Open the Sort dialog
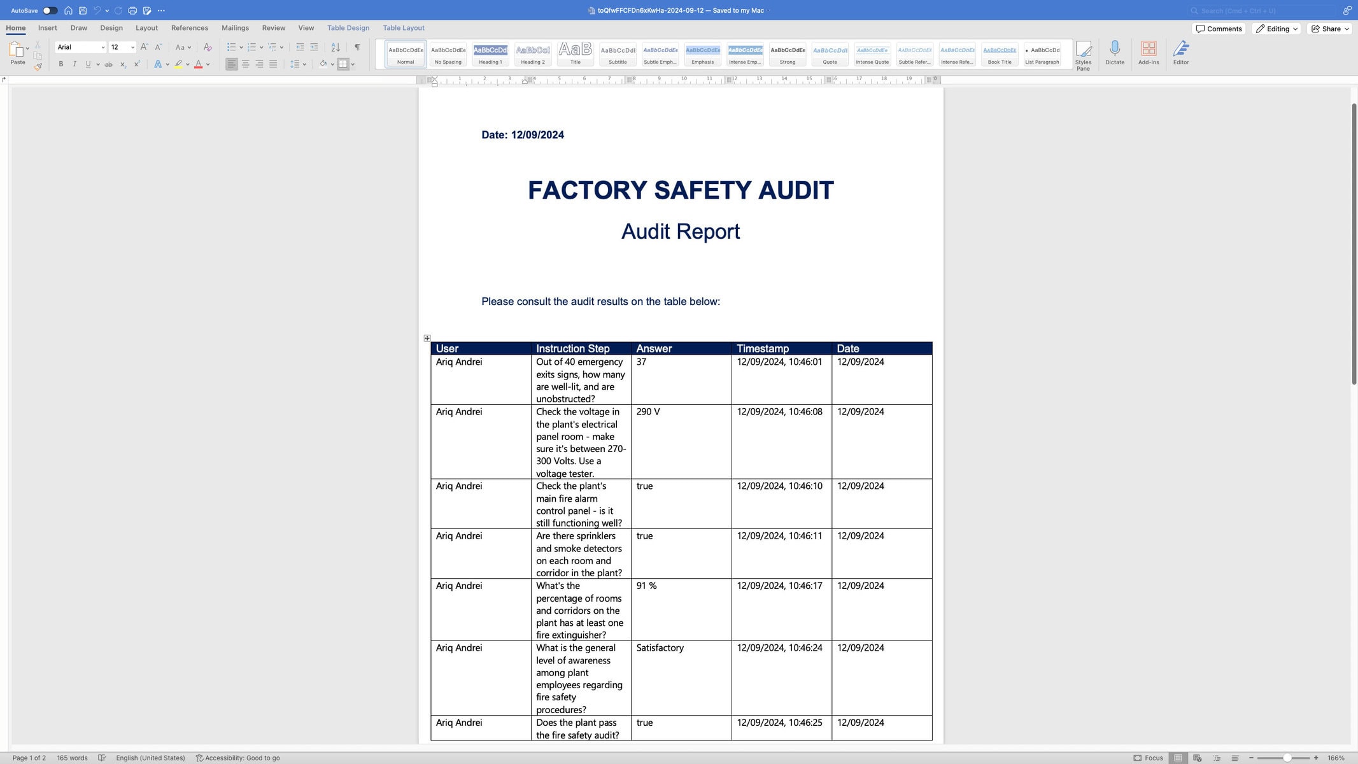Image resolution: width=1358 pixels, height=764 pixels. pyautogui.click(x=336, y=46)
